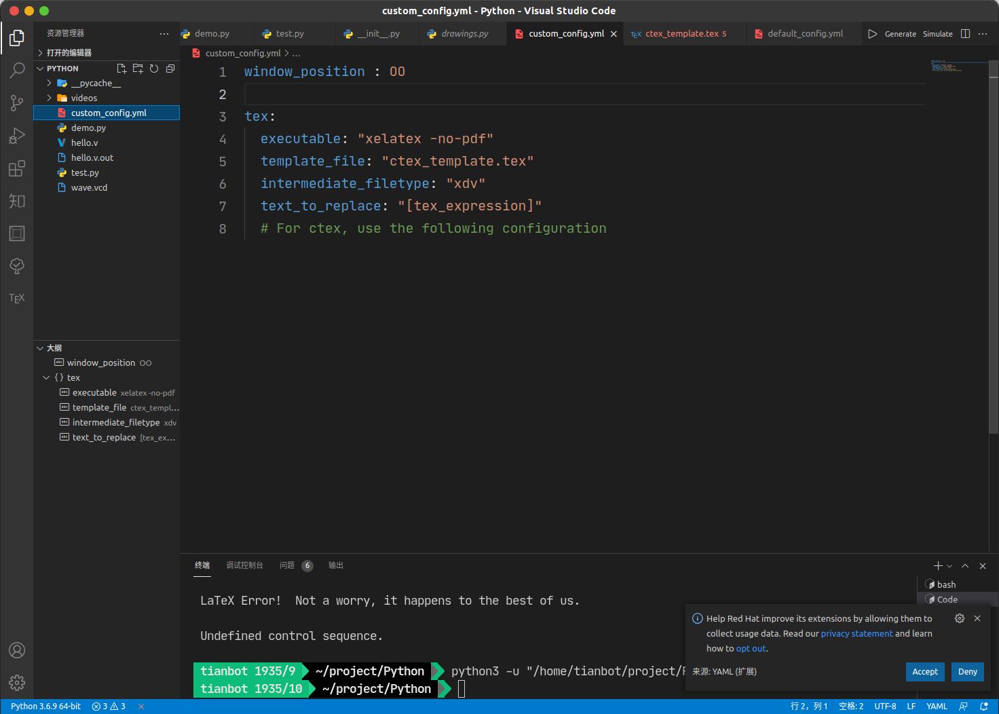Viewport: 999px width, 714px height.
Task: Open the Extensions view
Action: tap(17, 168)
